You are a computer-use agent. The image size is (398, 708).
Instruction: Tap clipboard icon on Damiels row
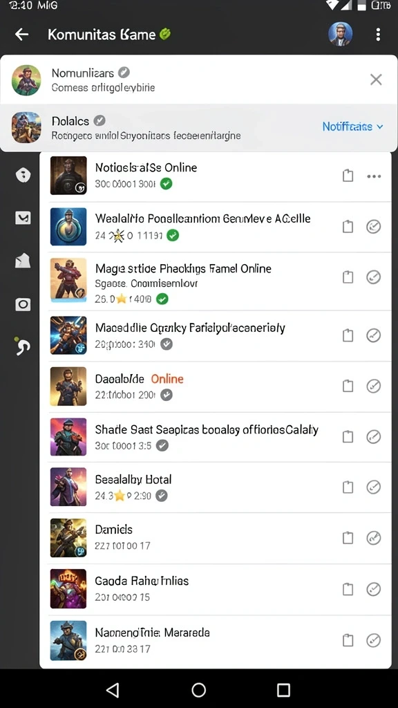click(348, 538)
